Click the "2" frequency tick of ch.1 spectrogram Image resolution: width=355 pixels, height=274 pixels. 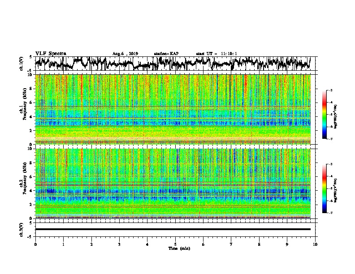pos(32,130)
